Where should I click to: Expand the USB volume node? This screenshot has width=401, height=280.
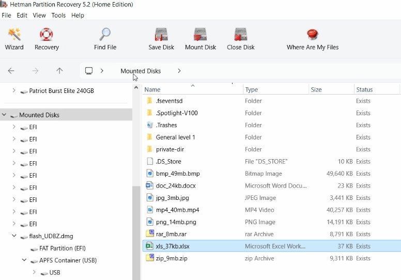pyautogui.click(x=34, y=272)
